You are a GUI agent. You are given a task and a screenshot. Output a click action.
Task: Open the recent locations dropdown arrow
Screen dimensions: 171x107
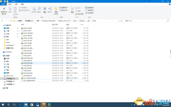coord(9,21)
